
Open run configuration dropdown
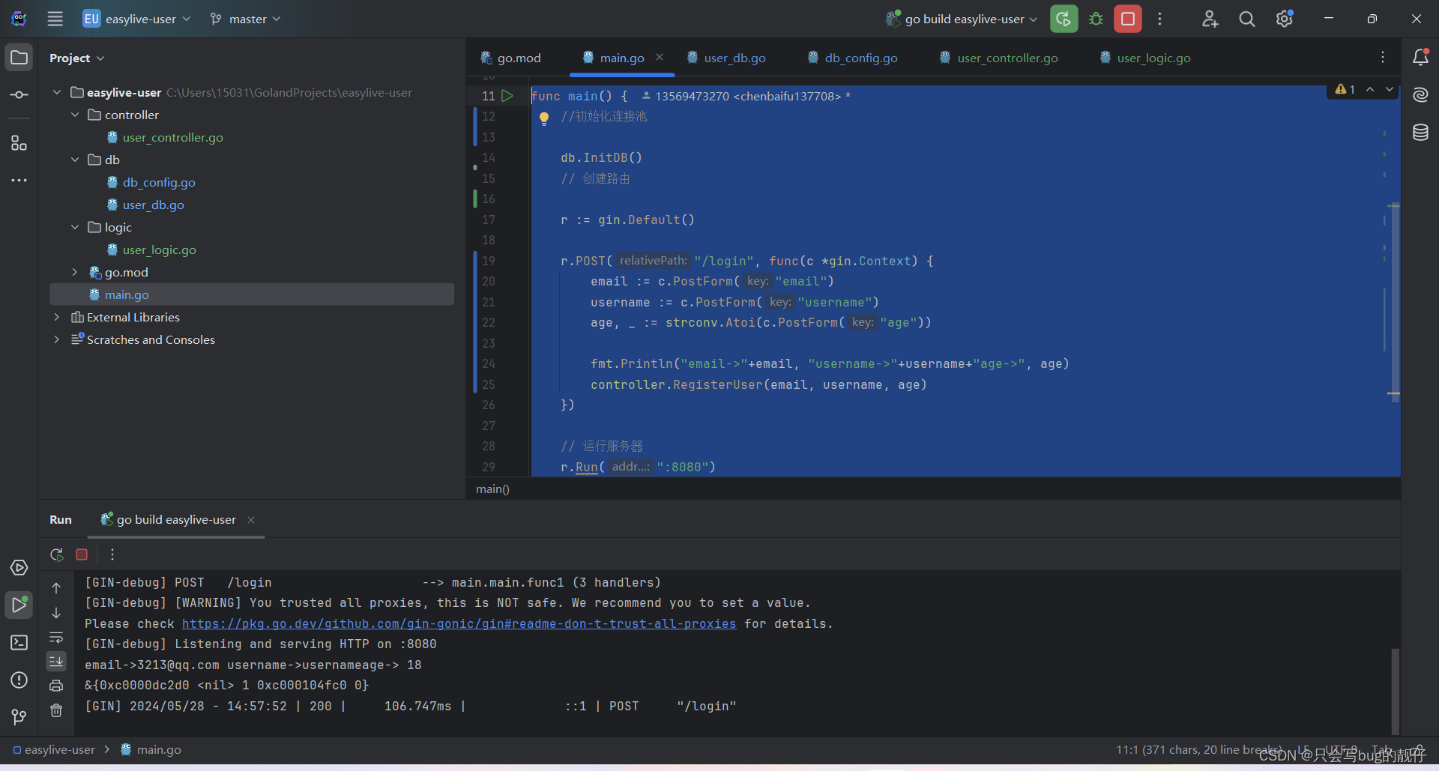click(962, 19)
